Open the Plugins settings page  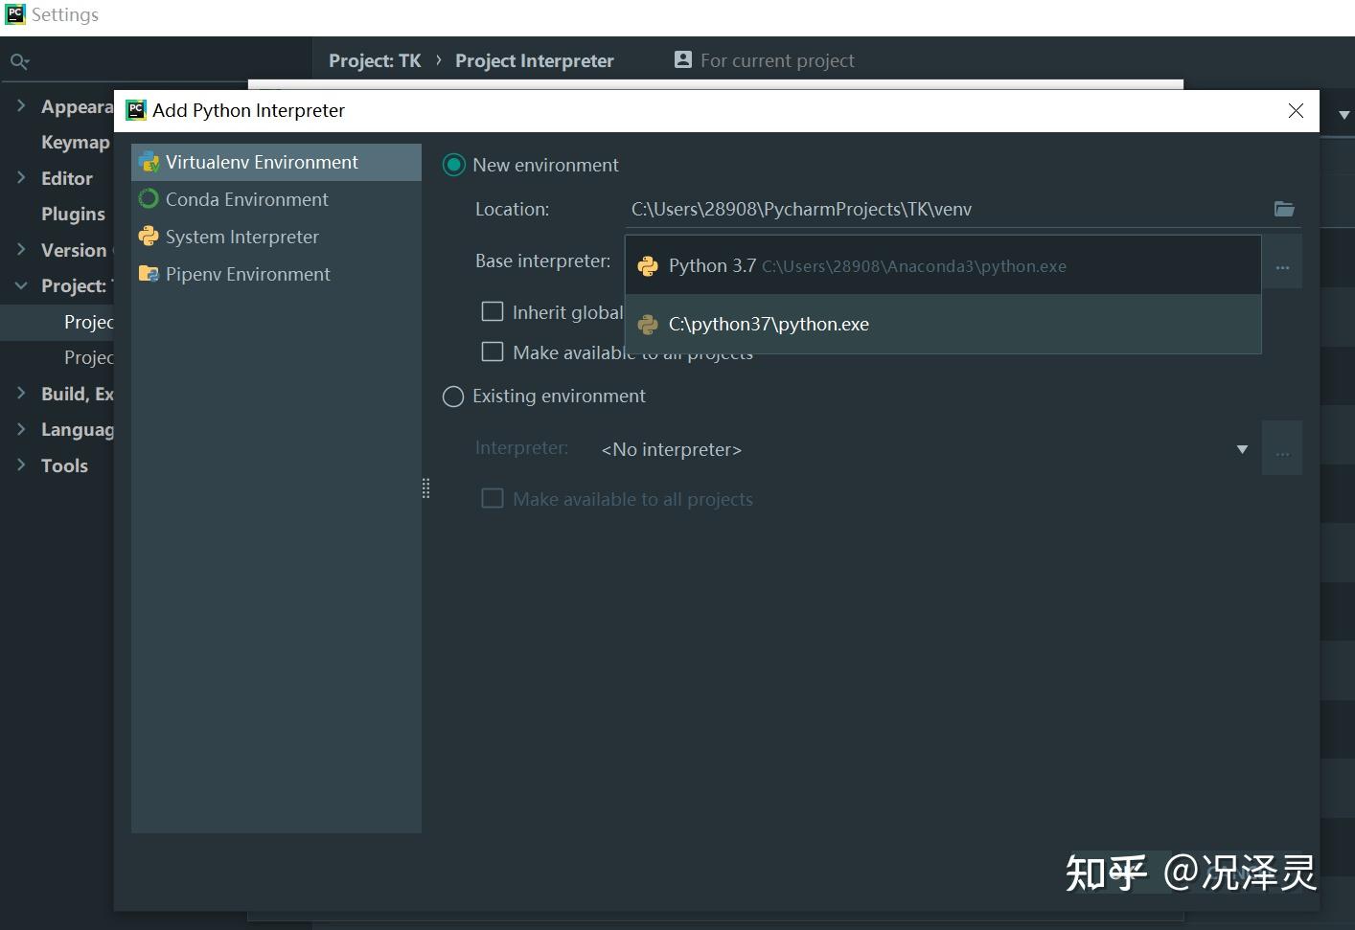tap(73, 214)
